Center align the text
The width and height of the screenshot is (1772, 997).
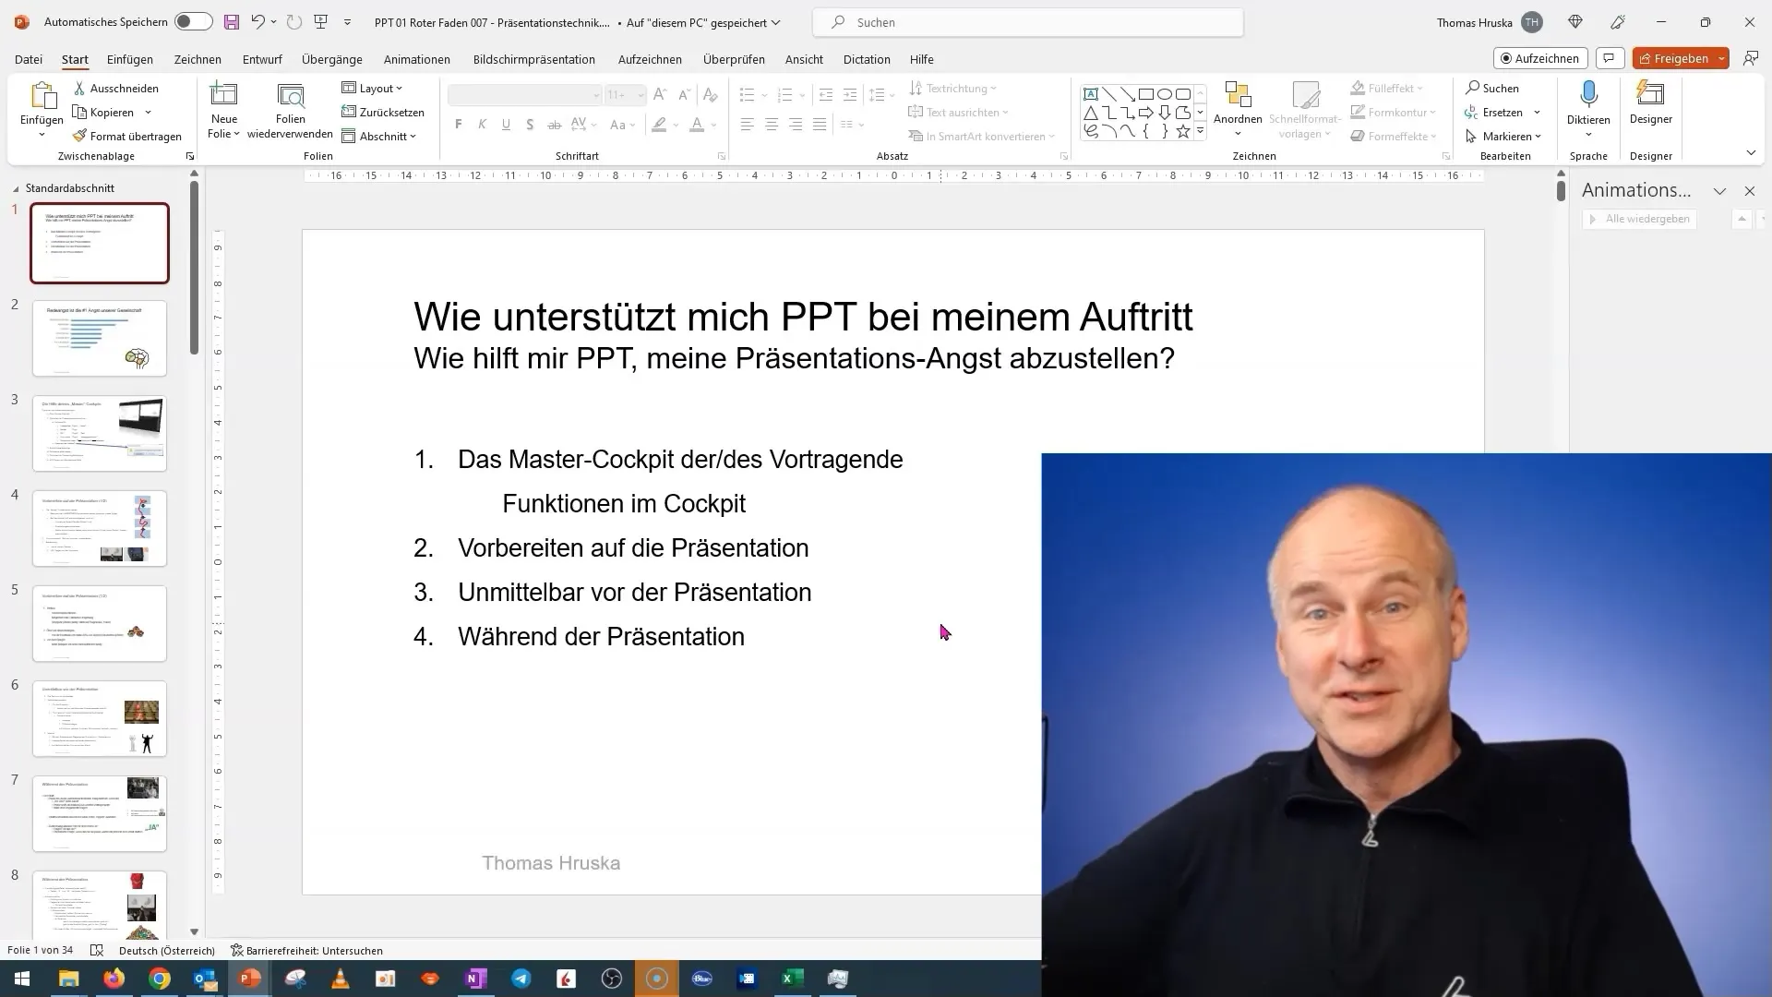[772, 125]
